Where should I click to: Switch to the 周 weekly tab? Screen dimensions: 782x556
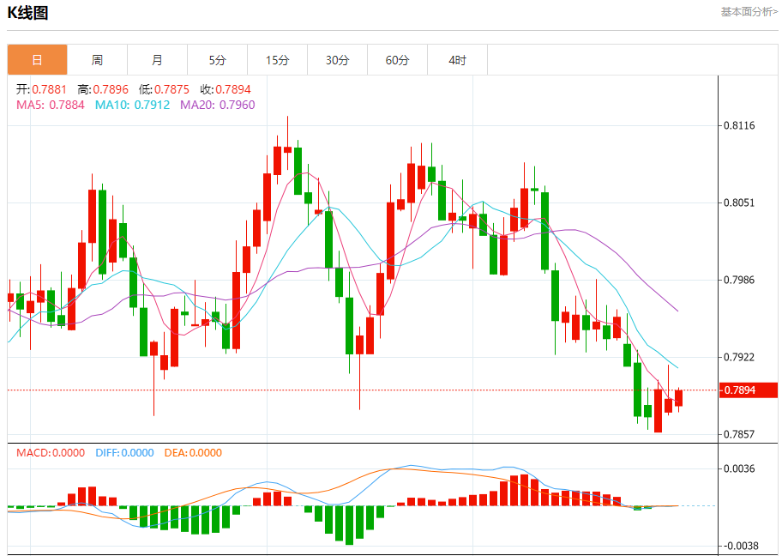coord(97,60)
